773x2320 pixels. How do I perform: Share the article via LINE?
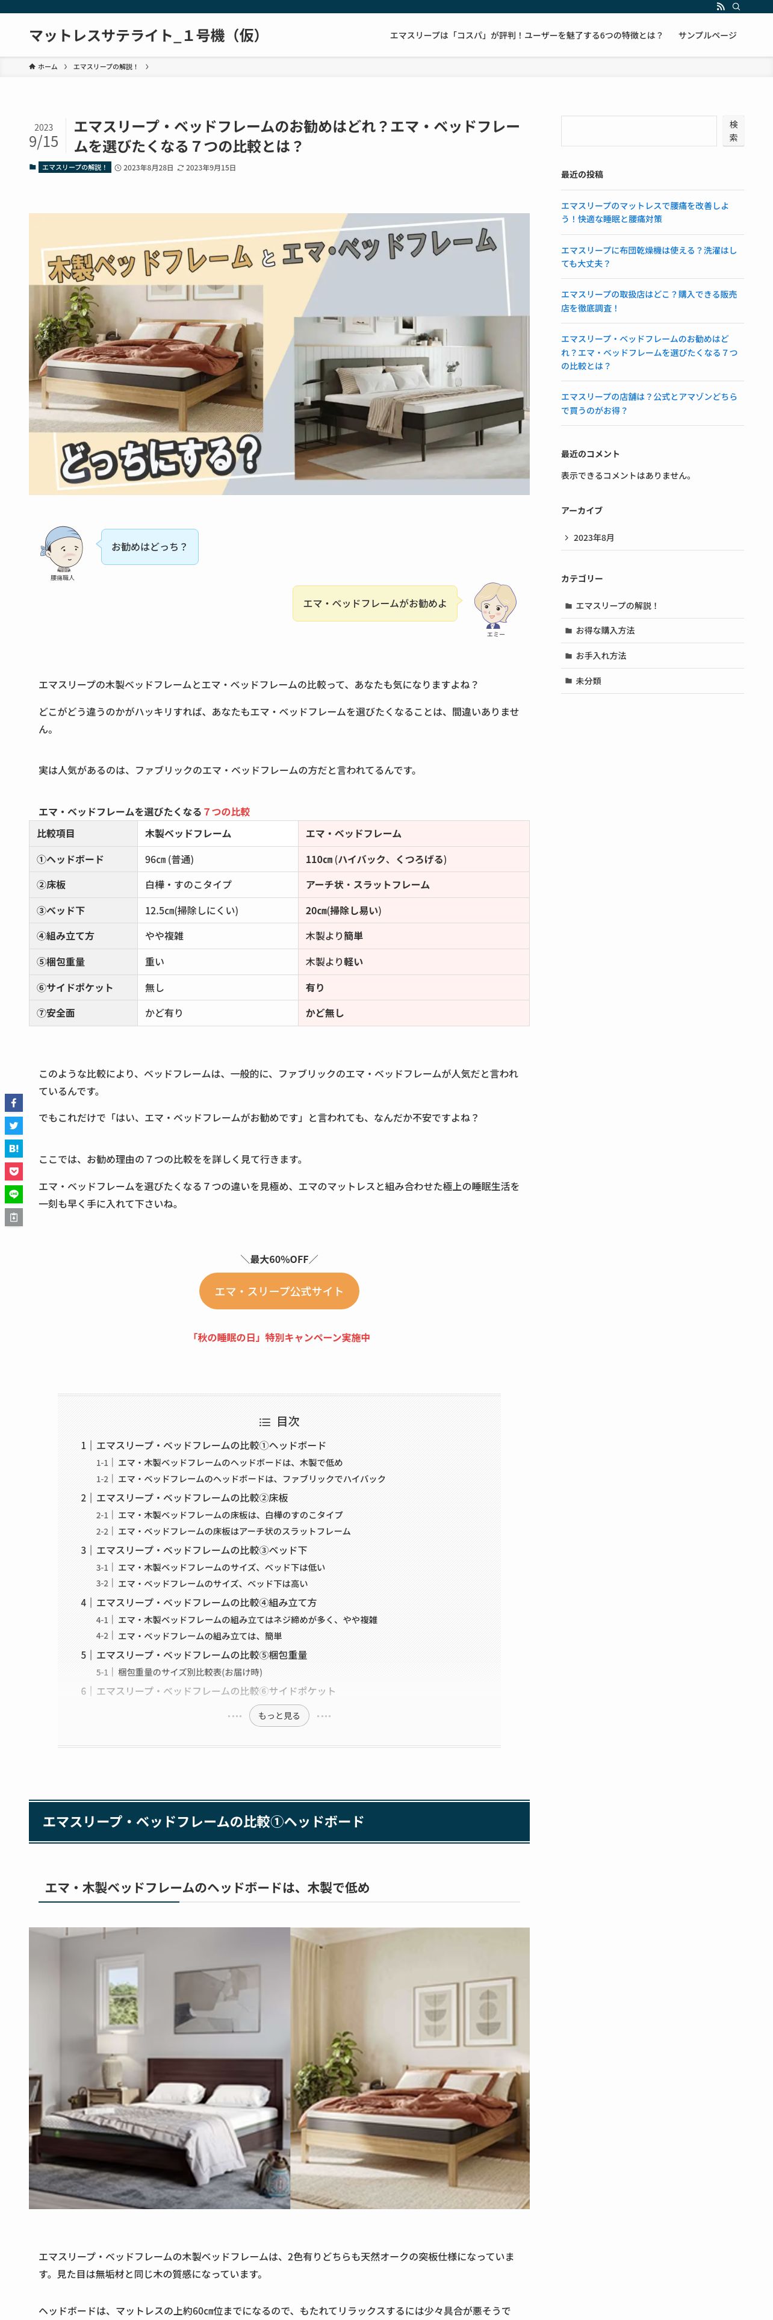[13, 1194]
